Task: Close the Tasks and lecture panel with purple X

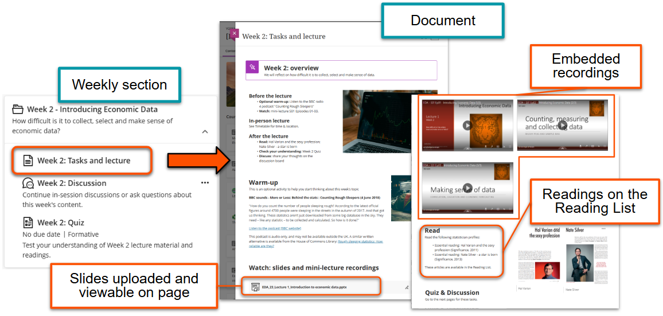Action: [234, 33]
